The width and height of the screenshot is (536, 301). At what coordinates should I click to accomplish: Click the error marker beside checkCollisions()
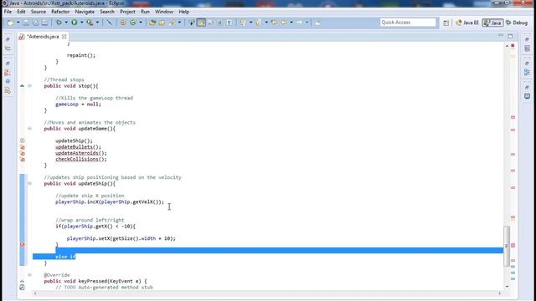pos(23,160)
